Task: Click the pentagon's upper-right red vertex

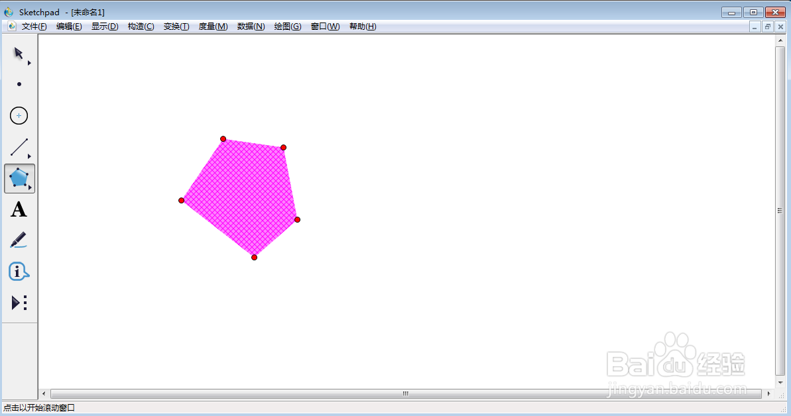Action: tap(284, 147)
